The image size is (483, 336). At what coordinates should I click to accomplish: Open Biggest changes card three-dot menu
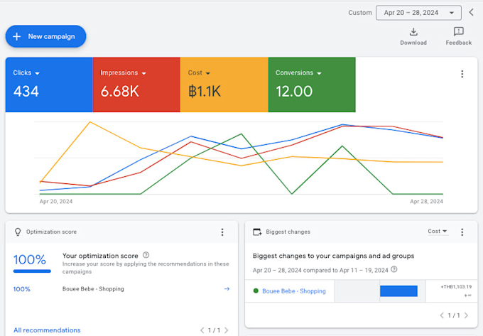tap(462, 232)
